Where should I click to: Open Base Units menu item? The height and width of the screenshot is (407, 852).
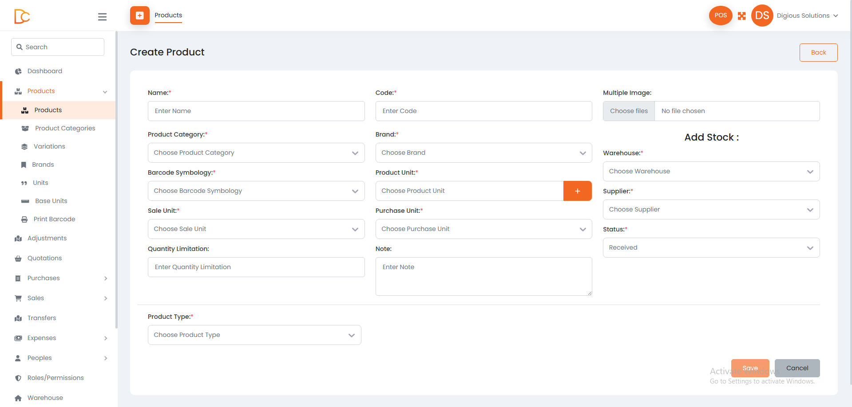click(52, 201)
